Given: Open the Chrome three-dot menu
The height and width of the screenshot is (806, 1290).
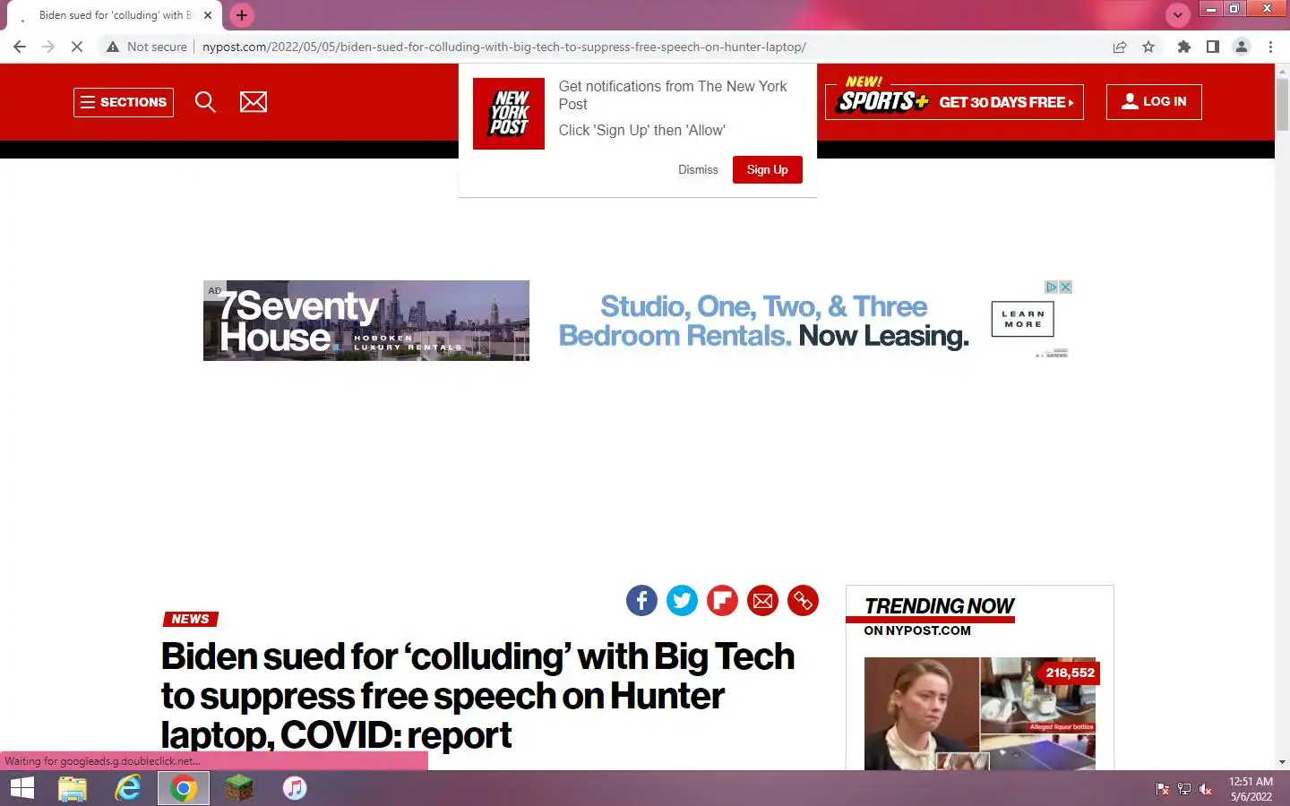Looking at the screenshot, I should tap(1270, 47).
